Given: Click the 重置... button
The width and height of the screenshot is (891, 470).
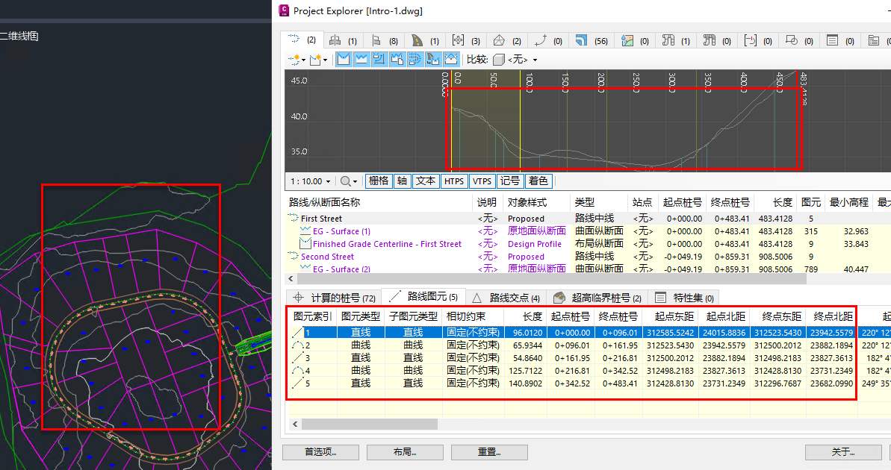Looking at the screenshot, I should (489, 452).
